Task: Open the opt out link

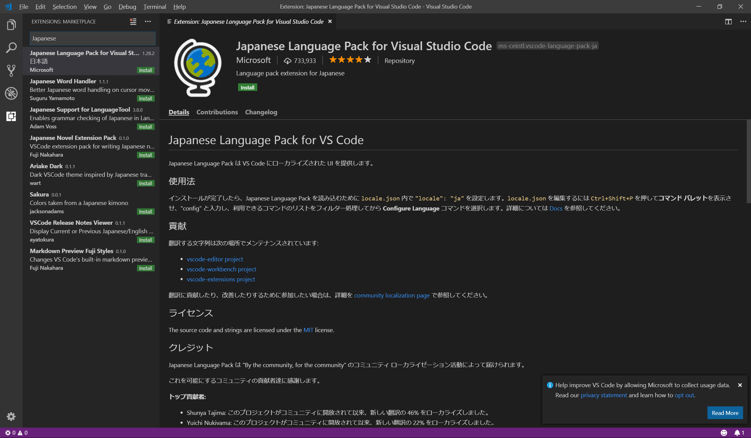Action: tap(684, 395)
